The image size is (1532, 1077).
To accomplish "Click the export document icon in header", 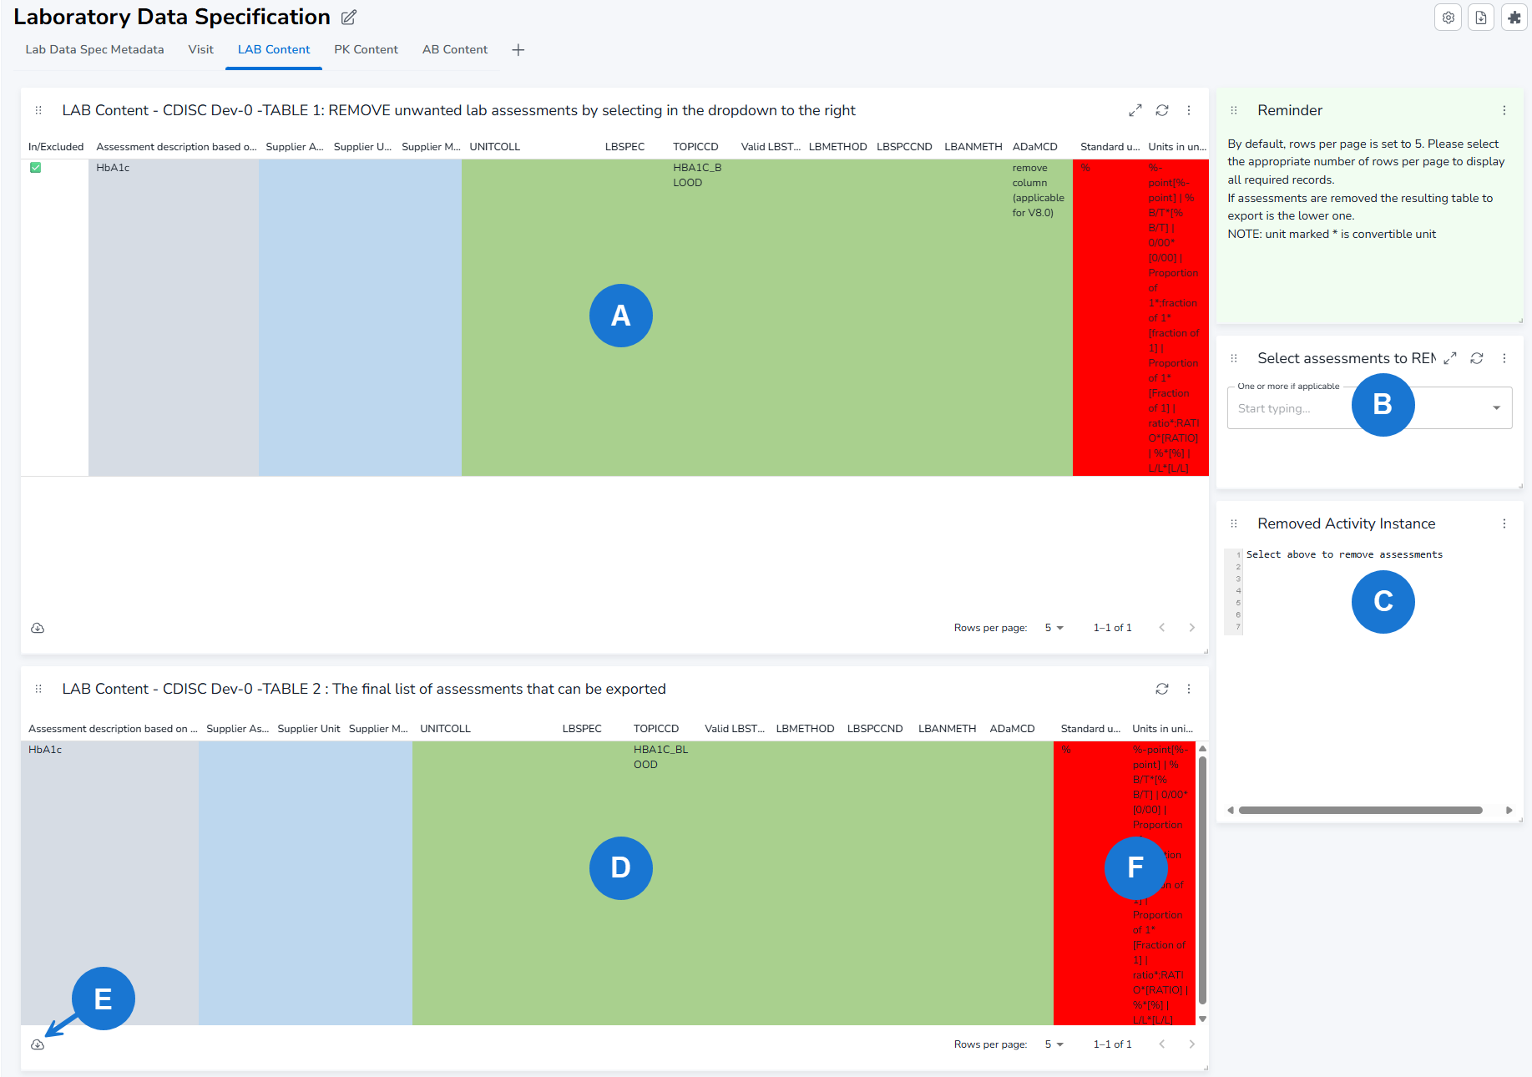I will coord(1481,18).
